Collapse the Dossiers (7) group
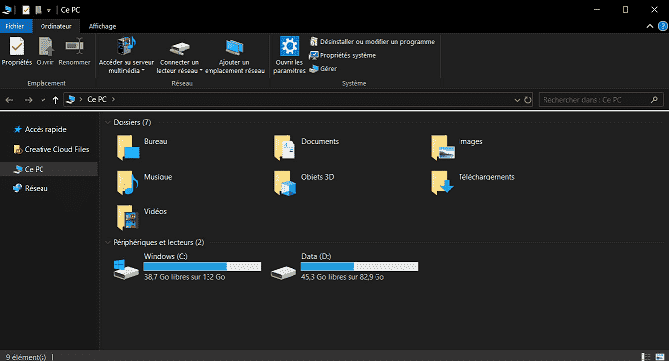The height and width of the screenshot is (361, 669). pyautogui.click(x=107, y=122)
